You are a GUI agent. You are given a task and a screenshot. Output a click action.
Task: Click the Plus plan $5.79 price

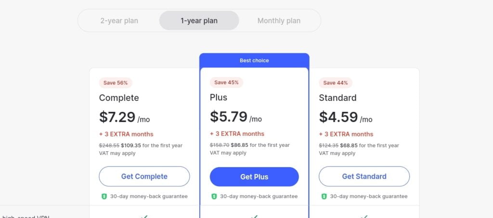pyautogui.click(x=229, y=116)
